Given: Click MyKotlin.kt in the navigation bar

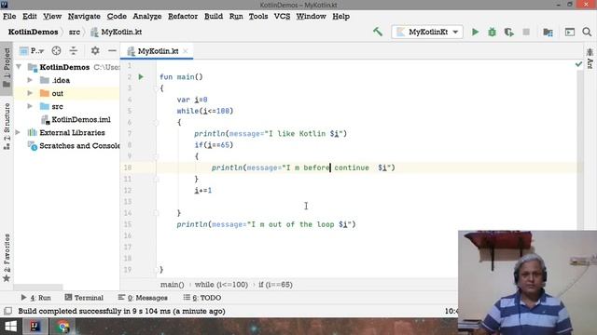Looking at the screenshot, I should 116,32.
